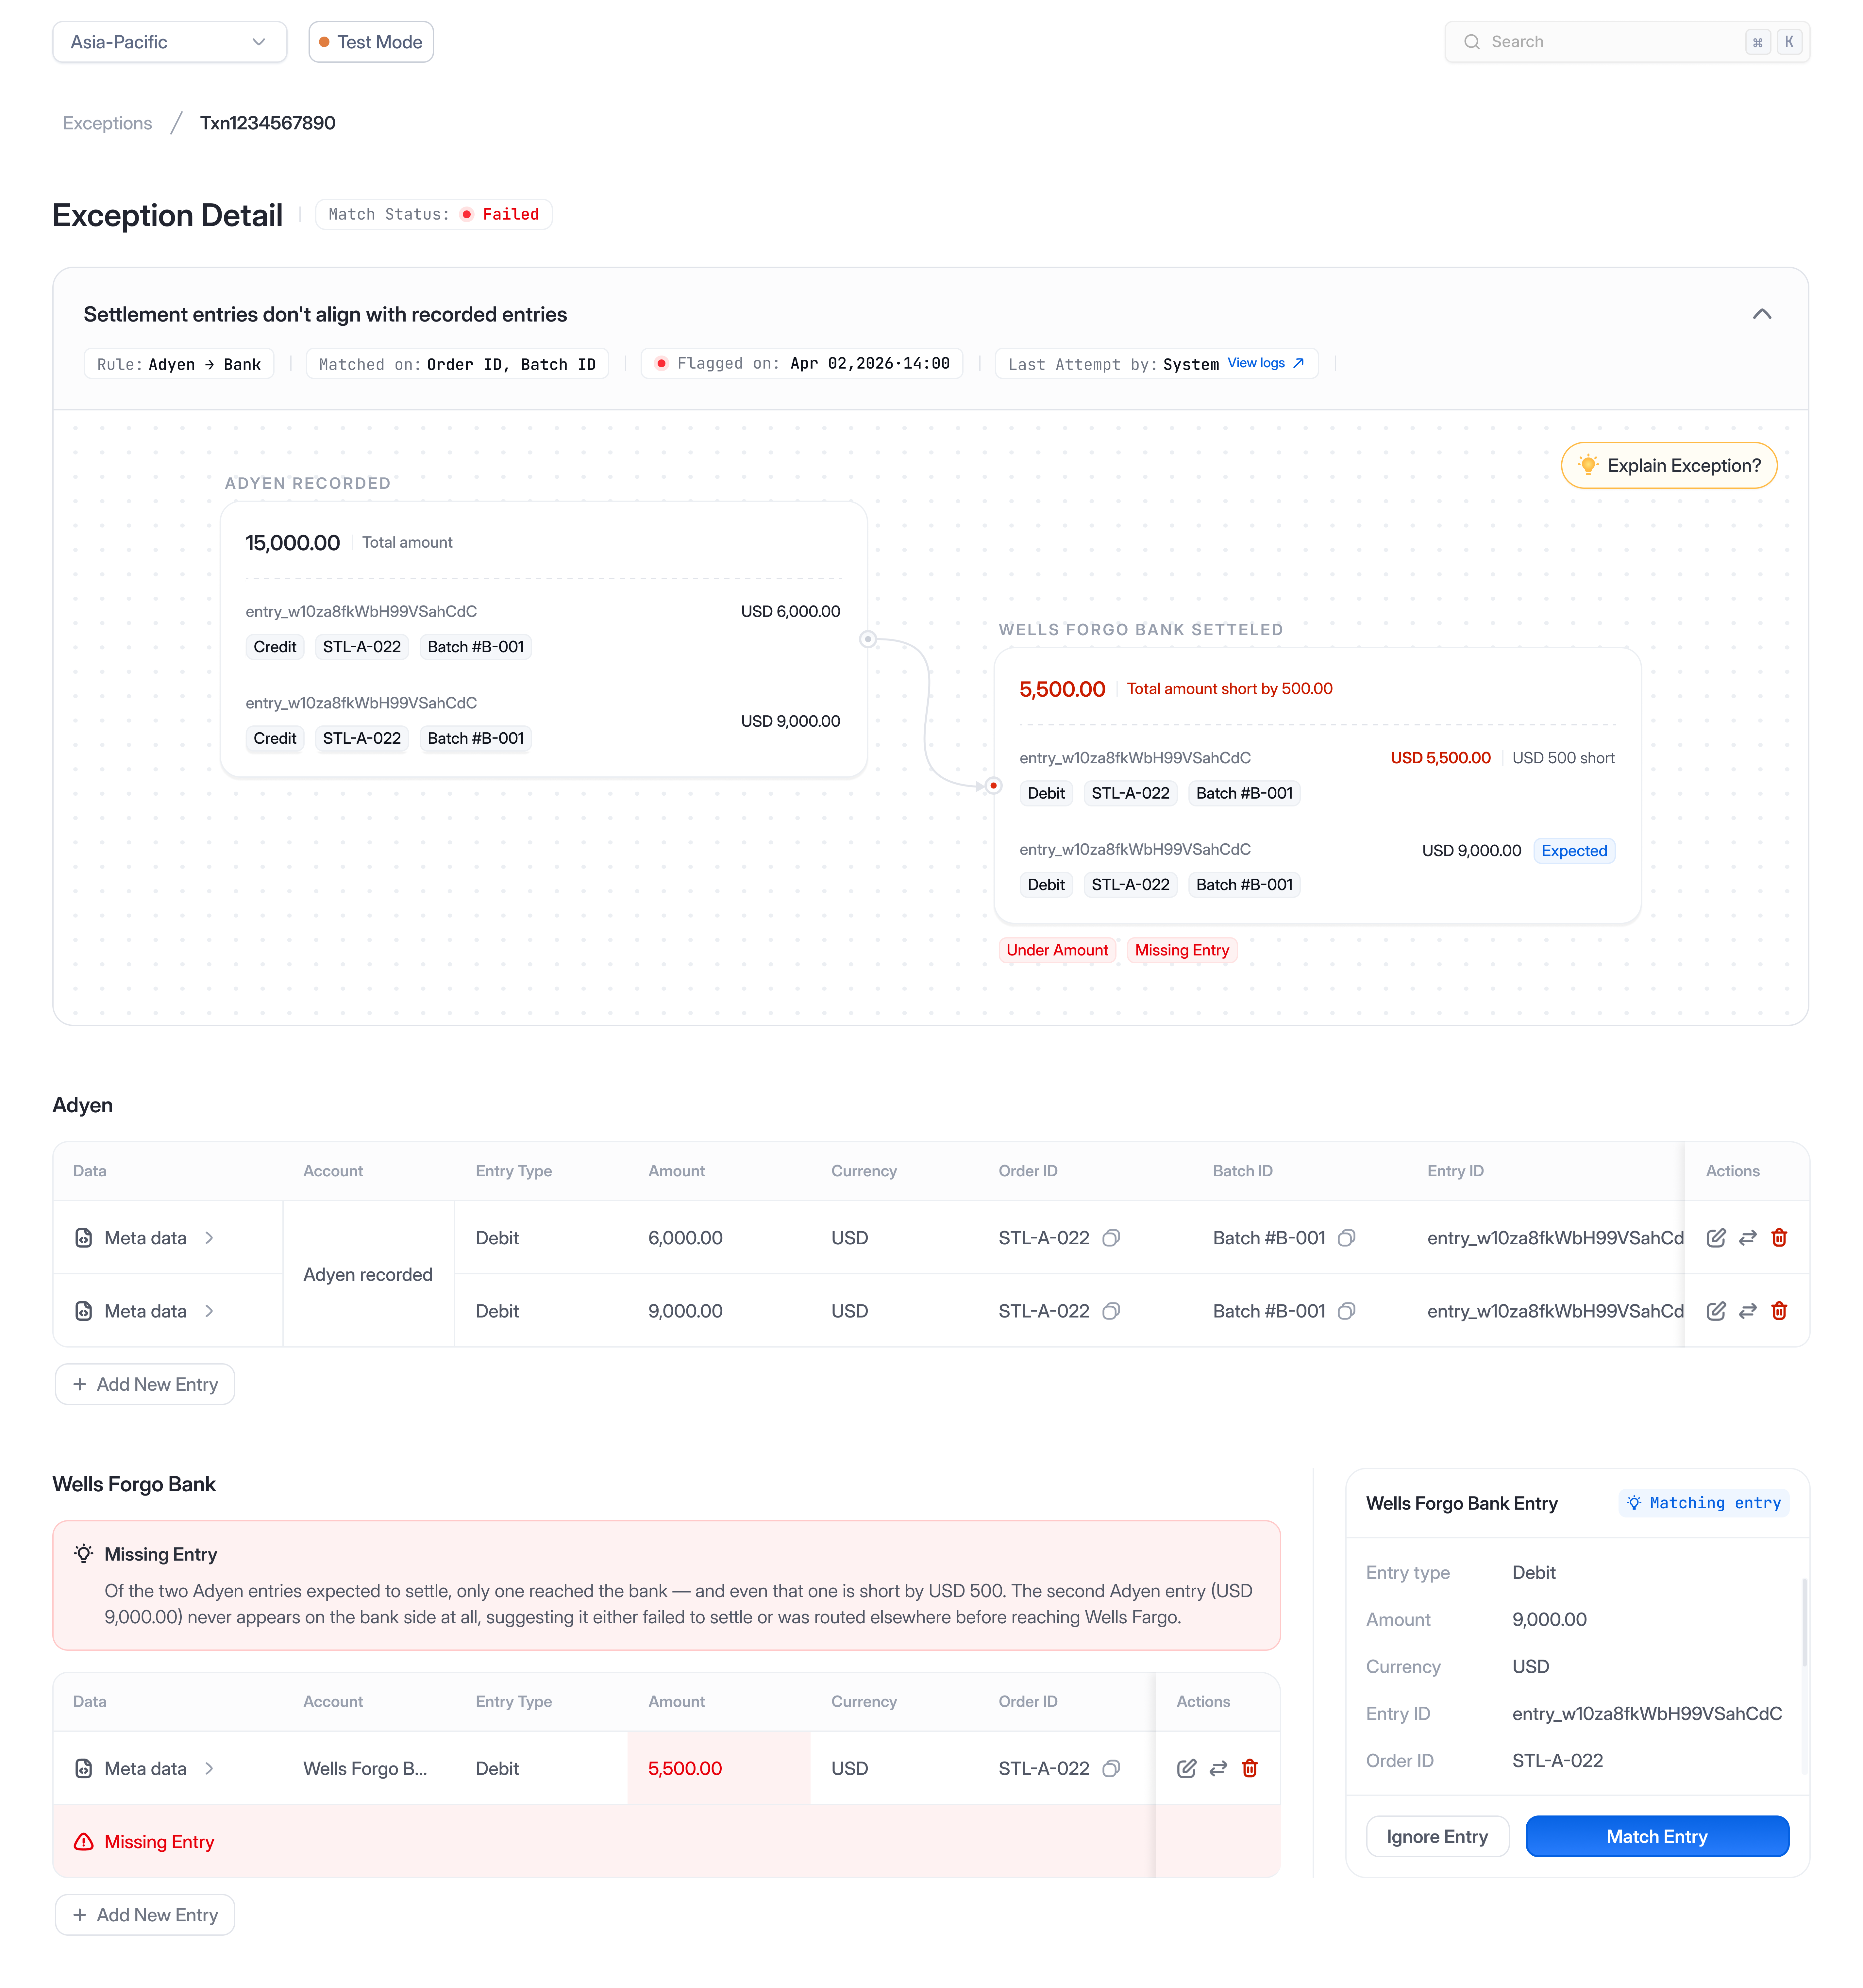Screen dimensions: 1863x1988
Task: Open the Asia-Pacific region dropdown
Action: point(170,42)
